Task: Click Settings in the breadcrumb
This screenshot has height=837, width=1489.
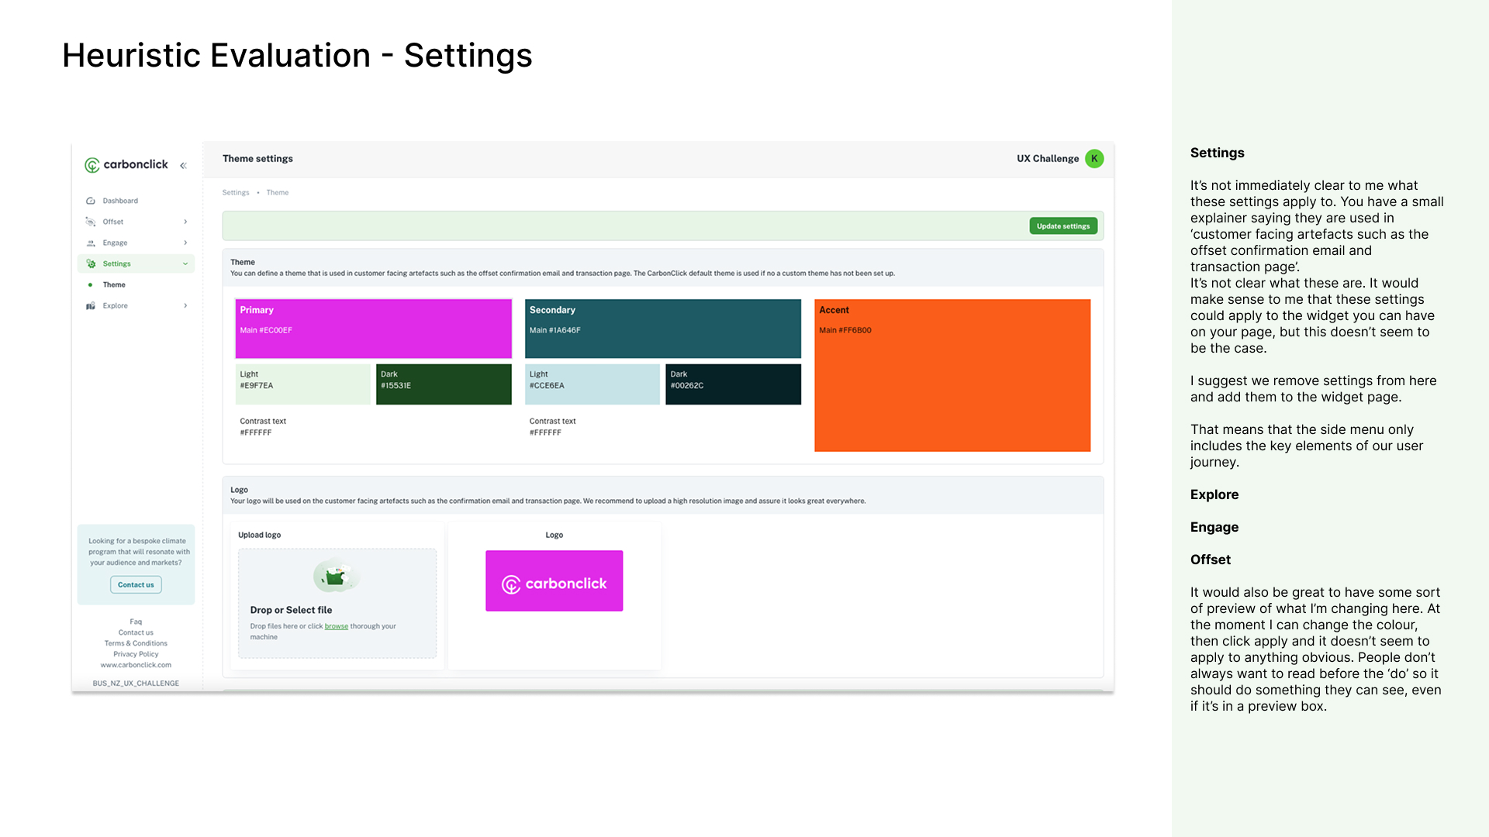Action: pyautogui.click(x=236, y=192)
